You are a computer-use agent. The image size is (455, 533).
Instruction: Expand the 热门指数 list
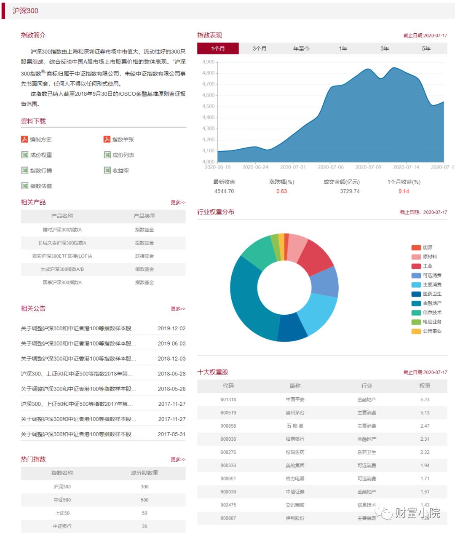[178, 460]
